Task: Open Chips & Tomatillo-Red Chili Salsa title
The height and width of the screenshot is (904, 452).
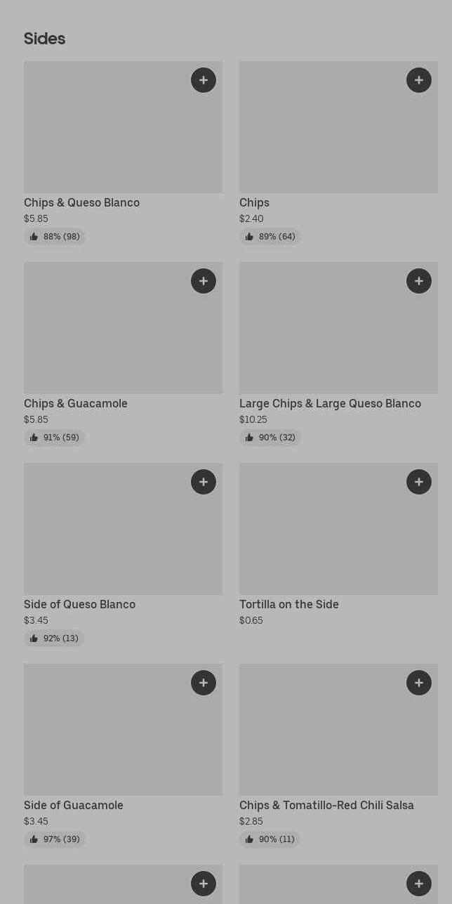Action: point(326,806)
